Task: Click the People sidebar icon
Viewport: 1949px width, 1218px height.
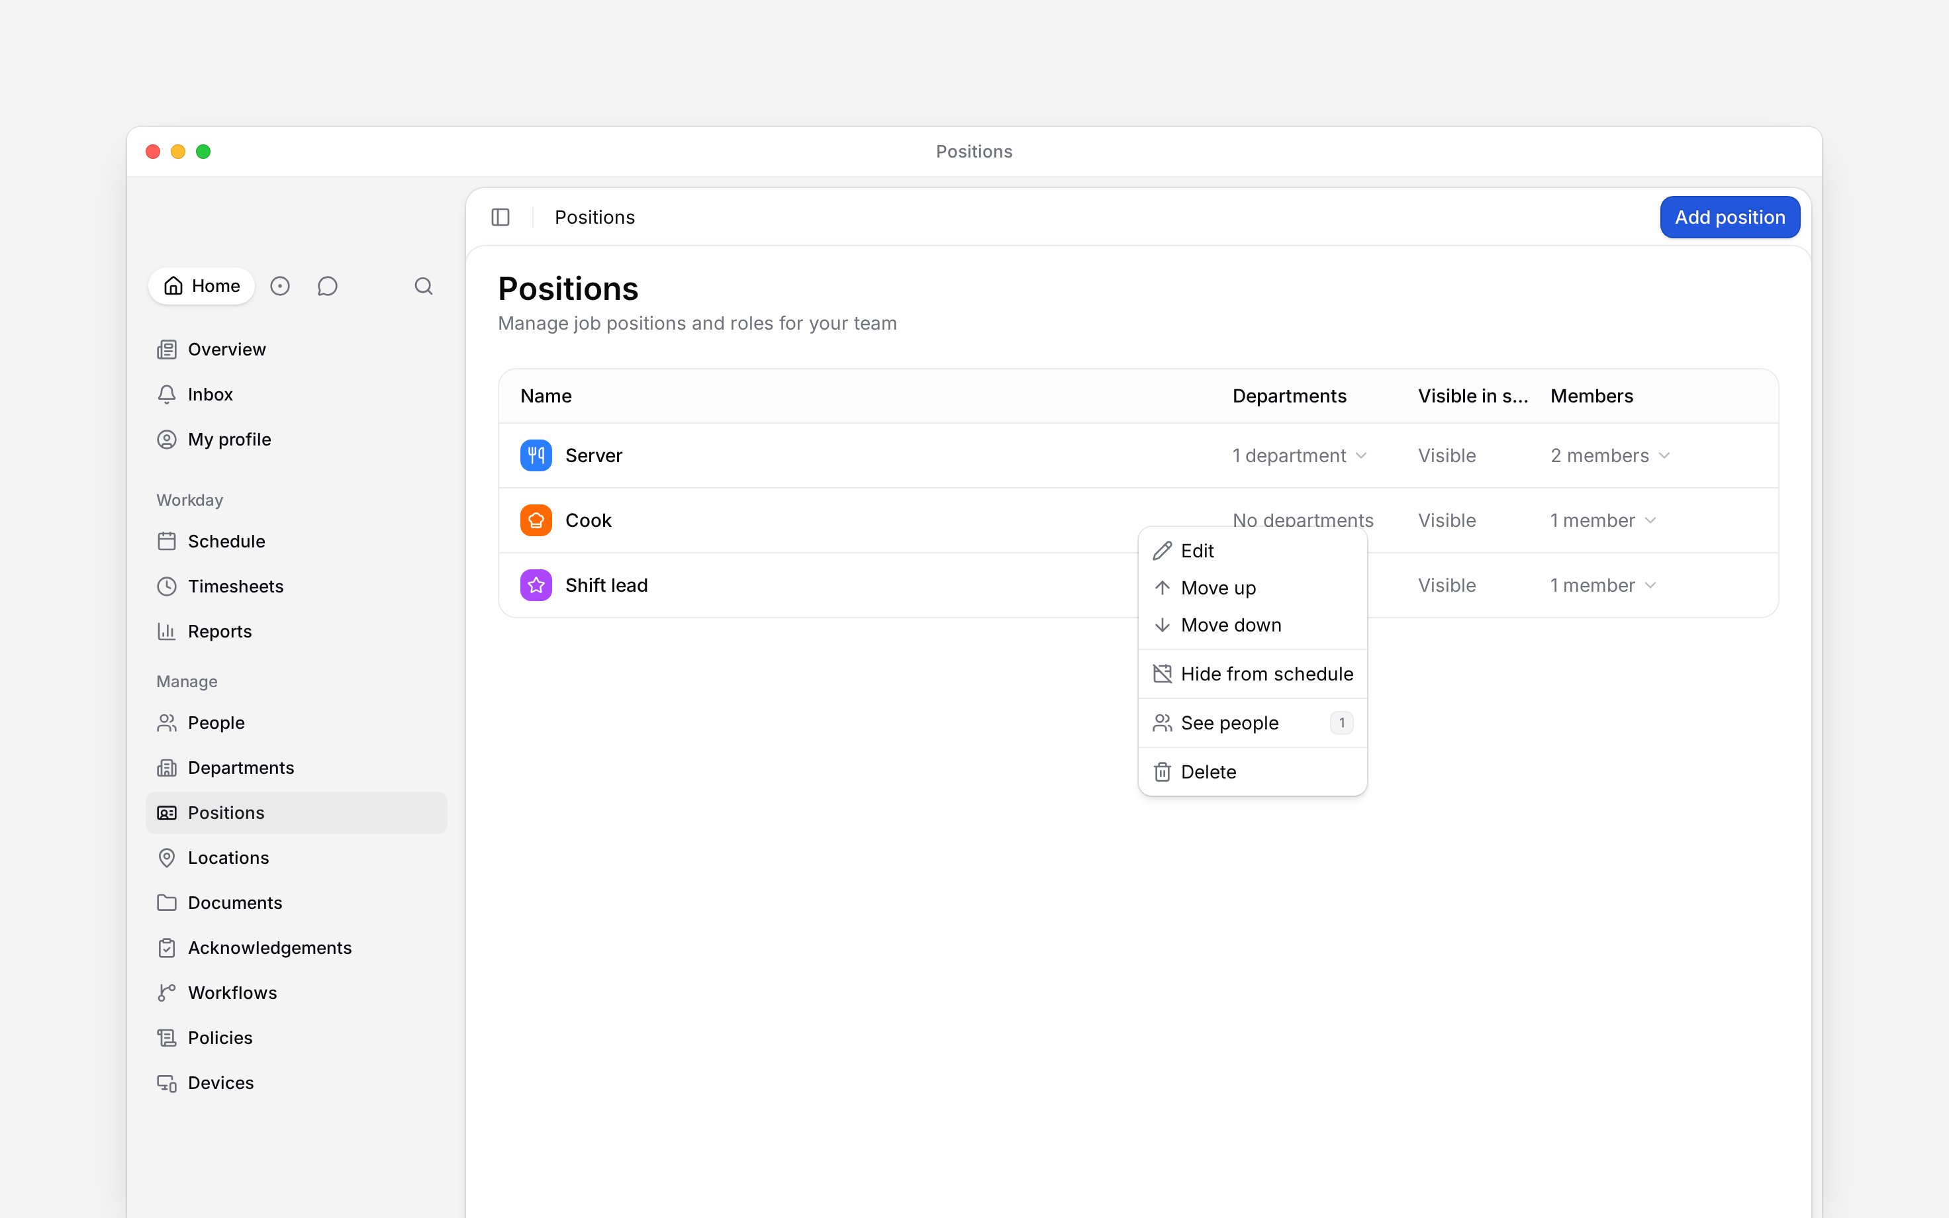Action: (167, 723)
